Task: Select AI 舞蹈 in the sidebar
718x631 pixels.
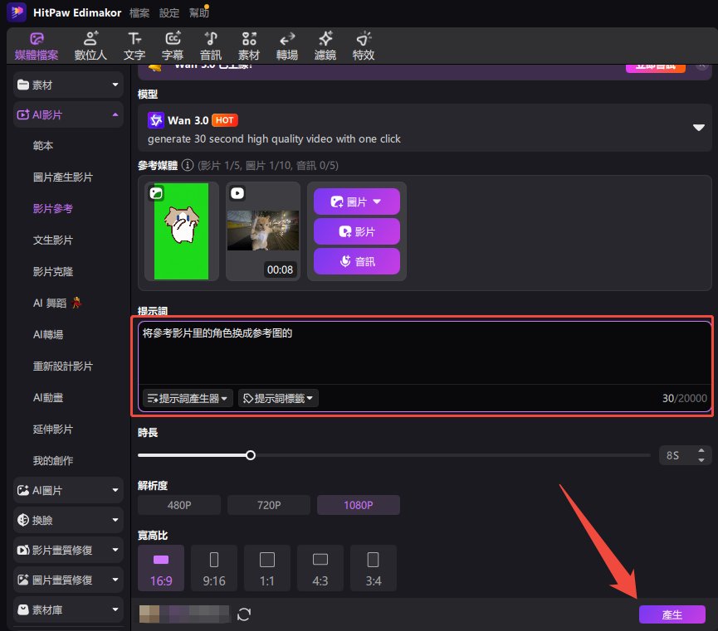Action: point(56,303)
